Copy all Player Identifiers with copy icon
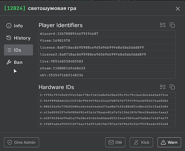The width and height of the screenshot is (185, 151). click(x=172, y=25)
